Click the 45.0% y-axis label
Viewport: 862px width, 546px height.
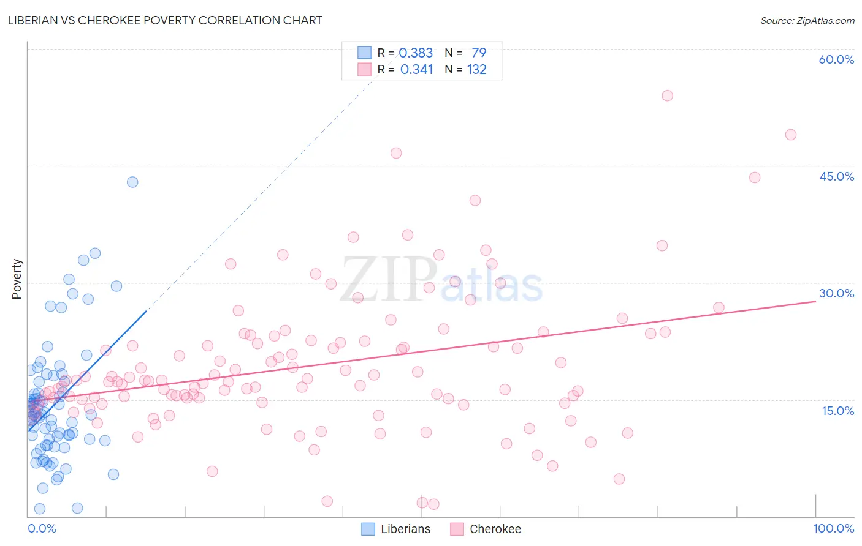[x=836, y=176]
